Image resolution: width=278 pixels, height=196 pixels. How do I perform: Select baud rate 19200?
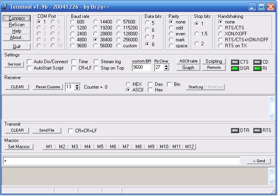click(95, 28)
